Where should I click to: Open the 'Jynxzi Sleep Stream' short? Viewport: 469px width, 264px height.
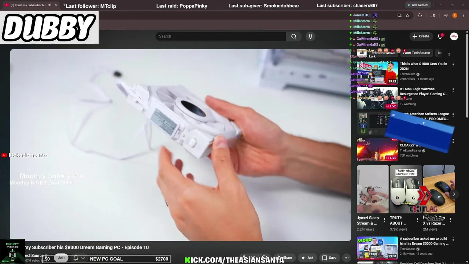pyautogui.click(x=373, y=189)
